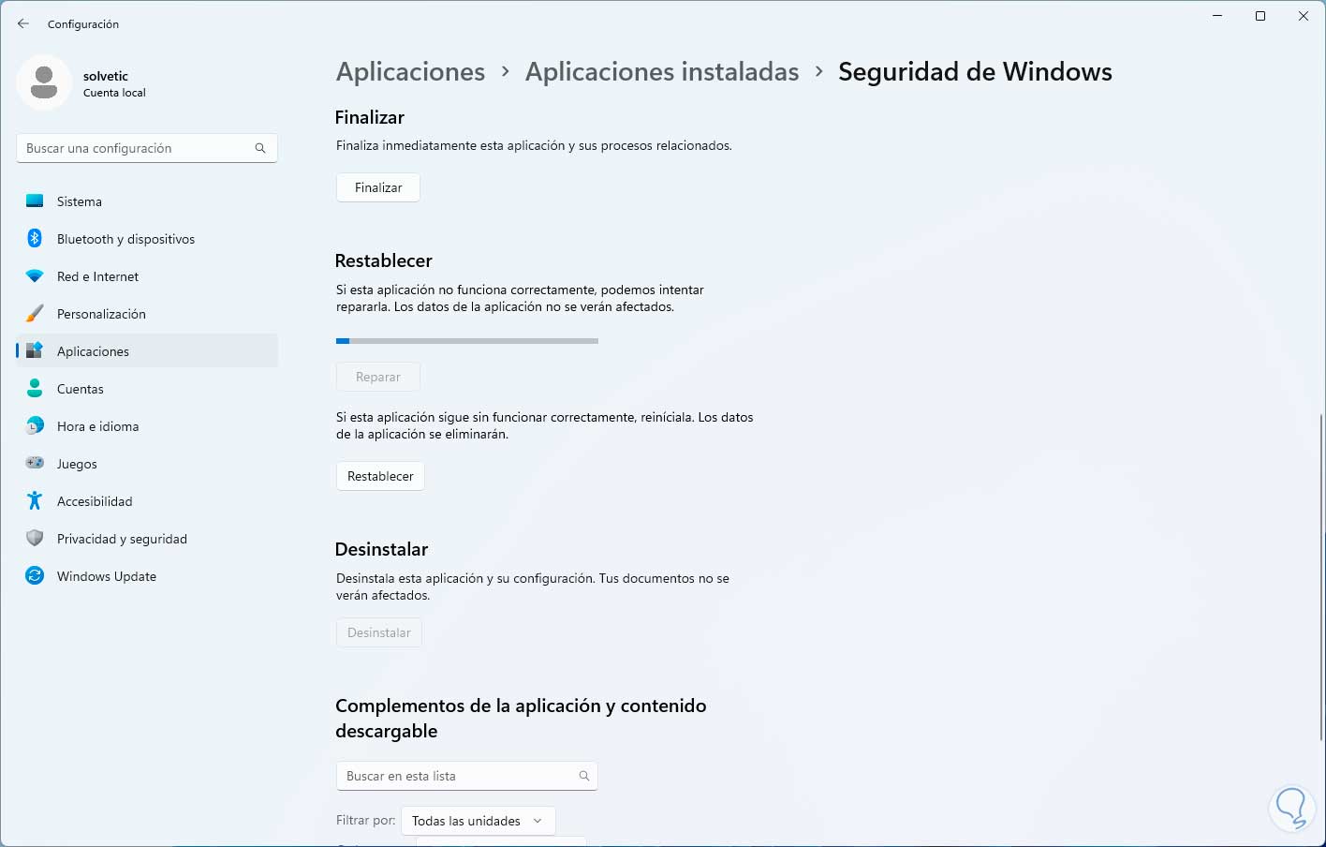Open Privacidad y seguridad section
Viewport: 1326px width, 847px height.
coord(147,539)
